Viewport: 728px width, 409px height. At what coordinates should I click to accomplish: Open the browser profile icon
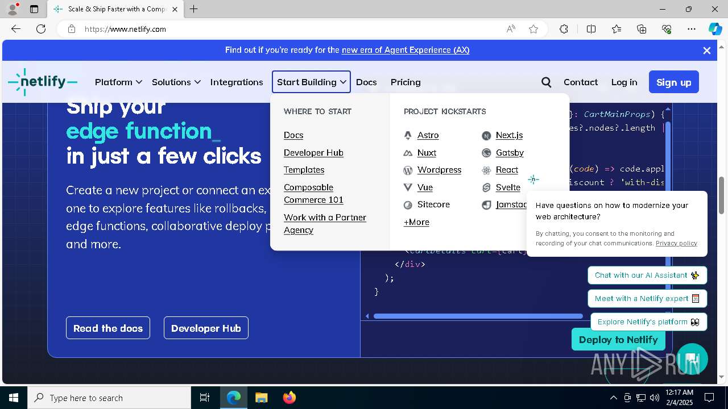coord(12,9)
